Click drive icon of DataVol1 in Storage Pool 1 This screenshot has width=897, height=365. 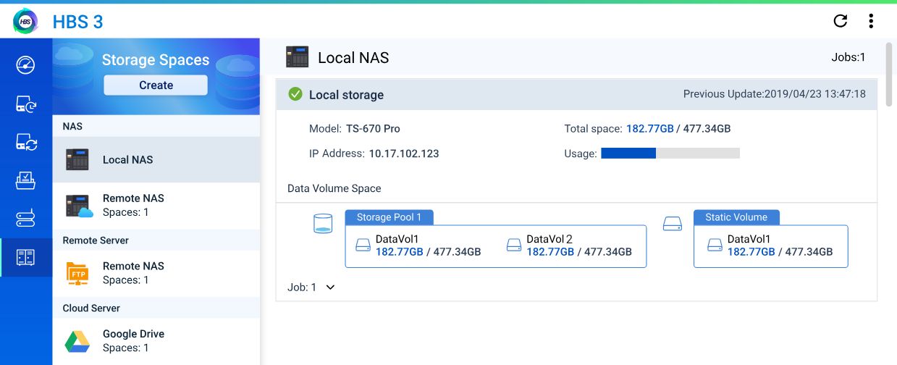pyautogui.click(x=363, y=246)
